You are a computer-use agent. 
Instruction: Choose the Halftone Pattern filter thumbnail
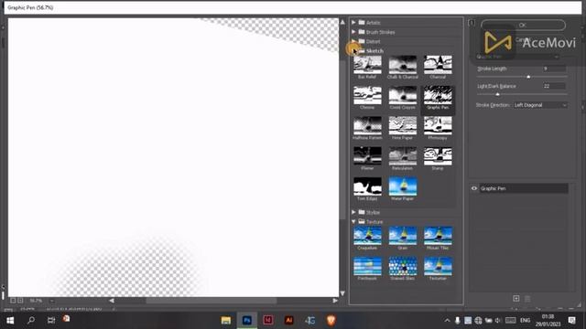pos(367,126)
